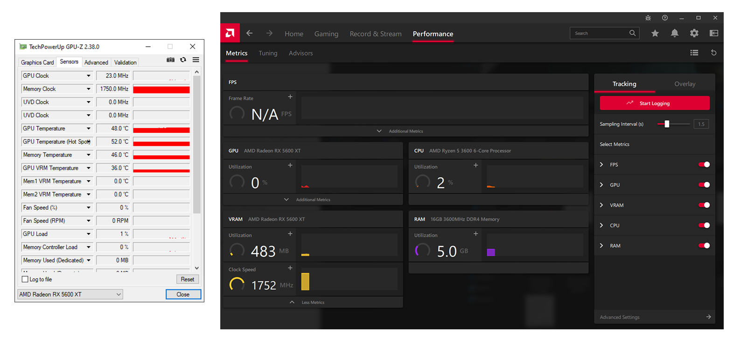Toggle FPS metric tracking switch

click(x=704, y=164)
